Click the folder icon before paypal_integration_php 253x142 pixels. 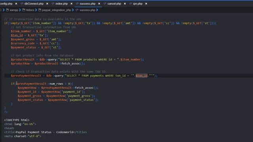(40, 10)
